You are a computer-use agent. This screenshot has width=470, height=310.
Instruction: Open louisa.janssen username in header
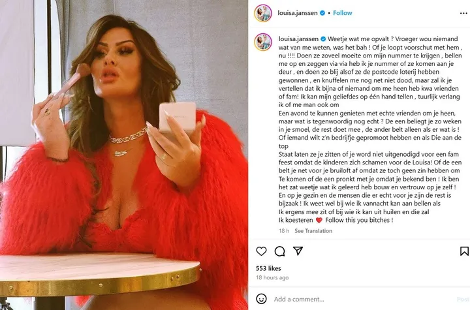[298, 13]
